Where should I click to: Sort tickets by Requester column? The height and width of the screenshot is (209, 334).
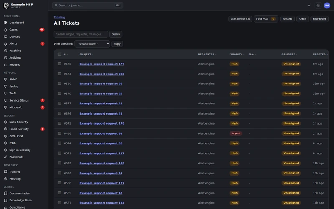pos(207,54)
